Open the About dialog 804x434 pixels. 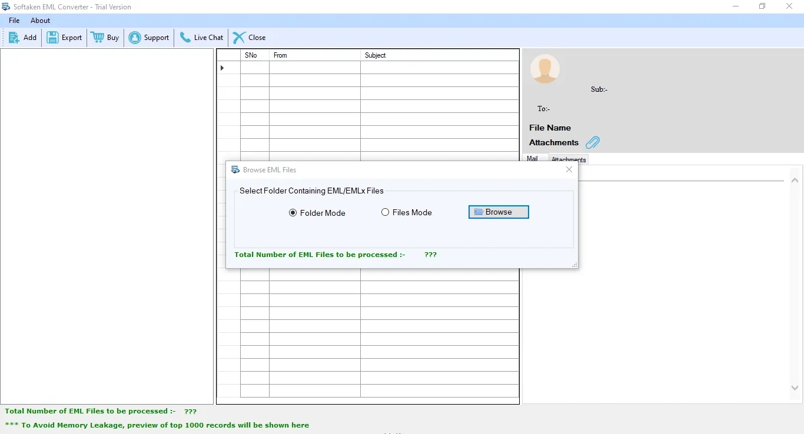[x=40, y=20]
